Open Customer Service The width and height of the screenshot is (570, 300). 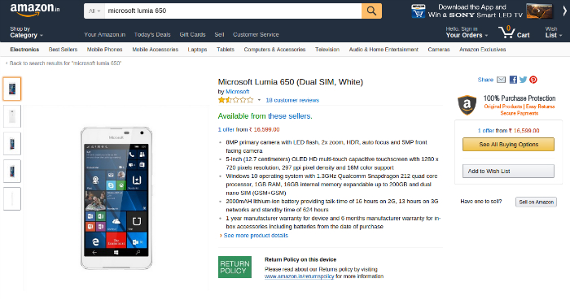pos(256,34)
